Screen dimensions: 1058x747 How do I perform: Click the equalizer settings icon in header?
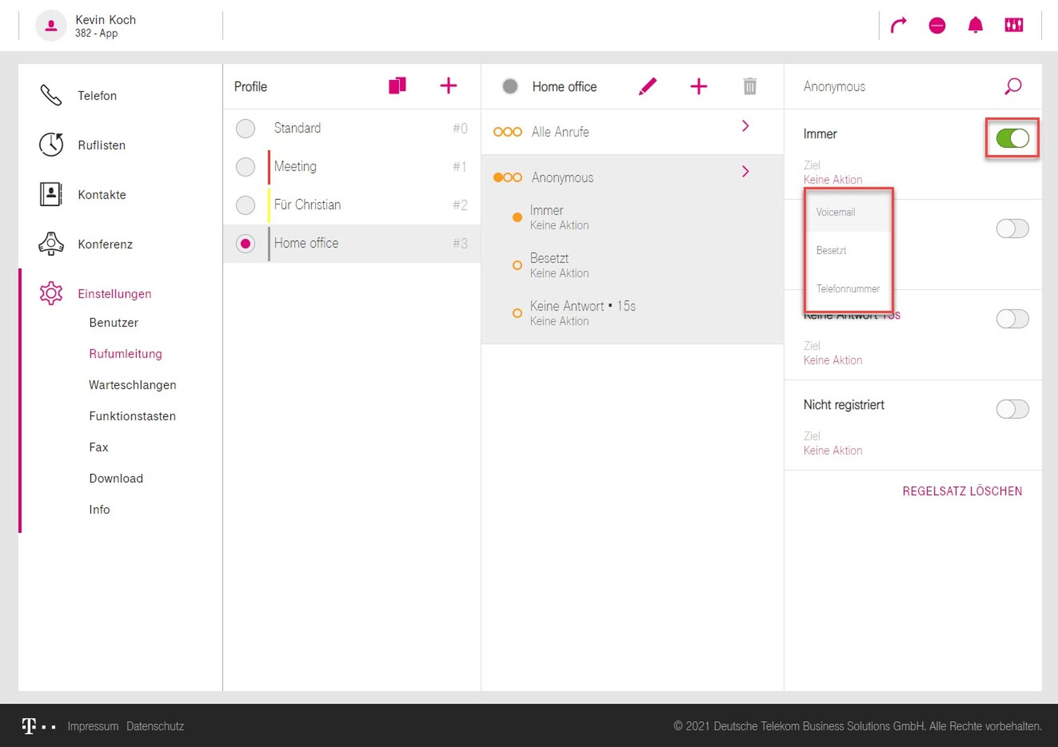tap(1014, 25)
